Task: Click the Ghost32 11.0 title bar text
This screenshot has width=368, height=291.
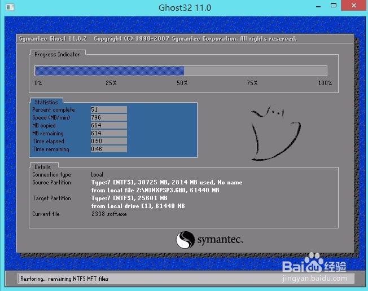Action: pyautogui.click(x=185, y=8)
